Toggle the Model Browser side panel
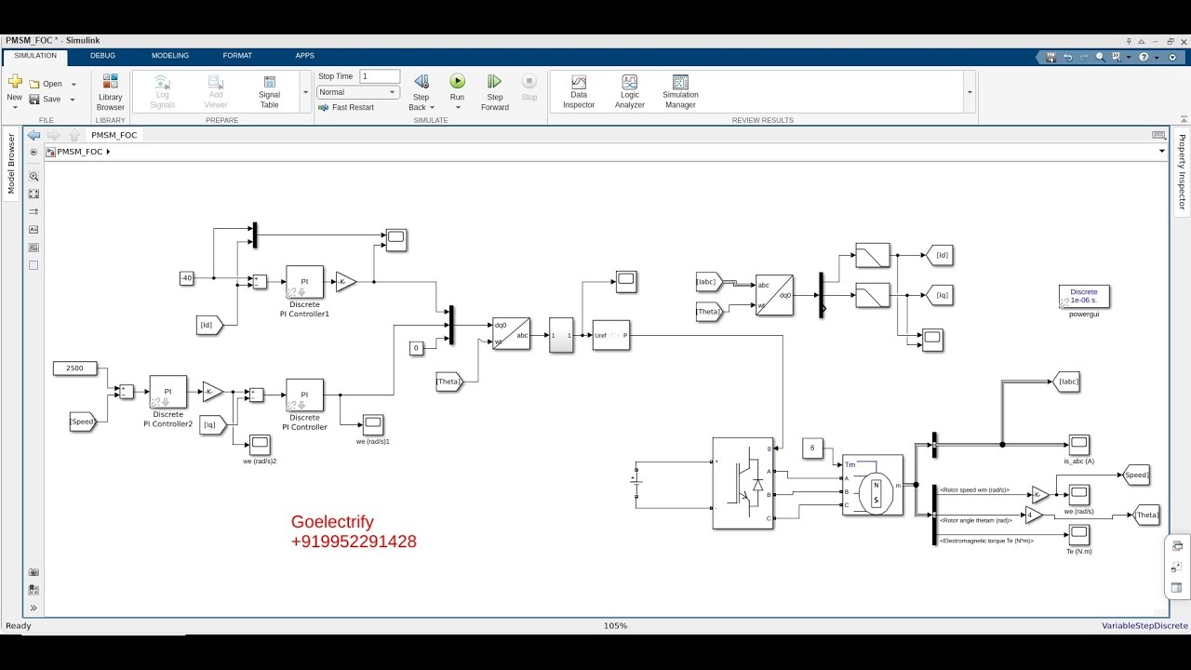The width and height of the screenshot is (1191, 670). pyautogui.click(x=11, y=164)
